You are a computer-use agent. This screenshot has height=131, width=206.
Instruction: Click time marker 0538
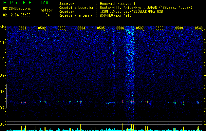click(x=159, y=28)
